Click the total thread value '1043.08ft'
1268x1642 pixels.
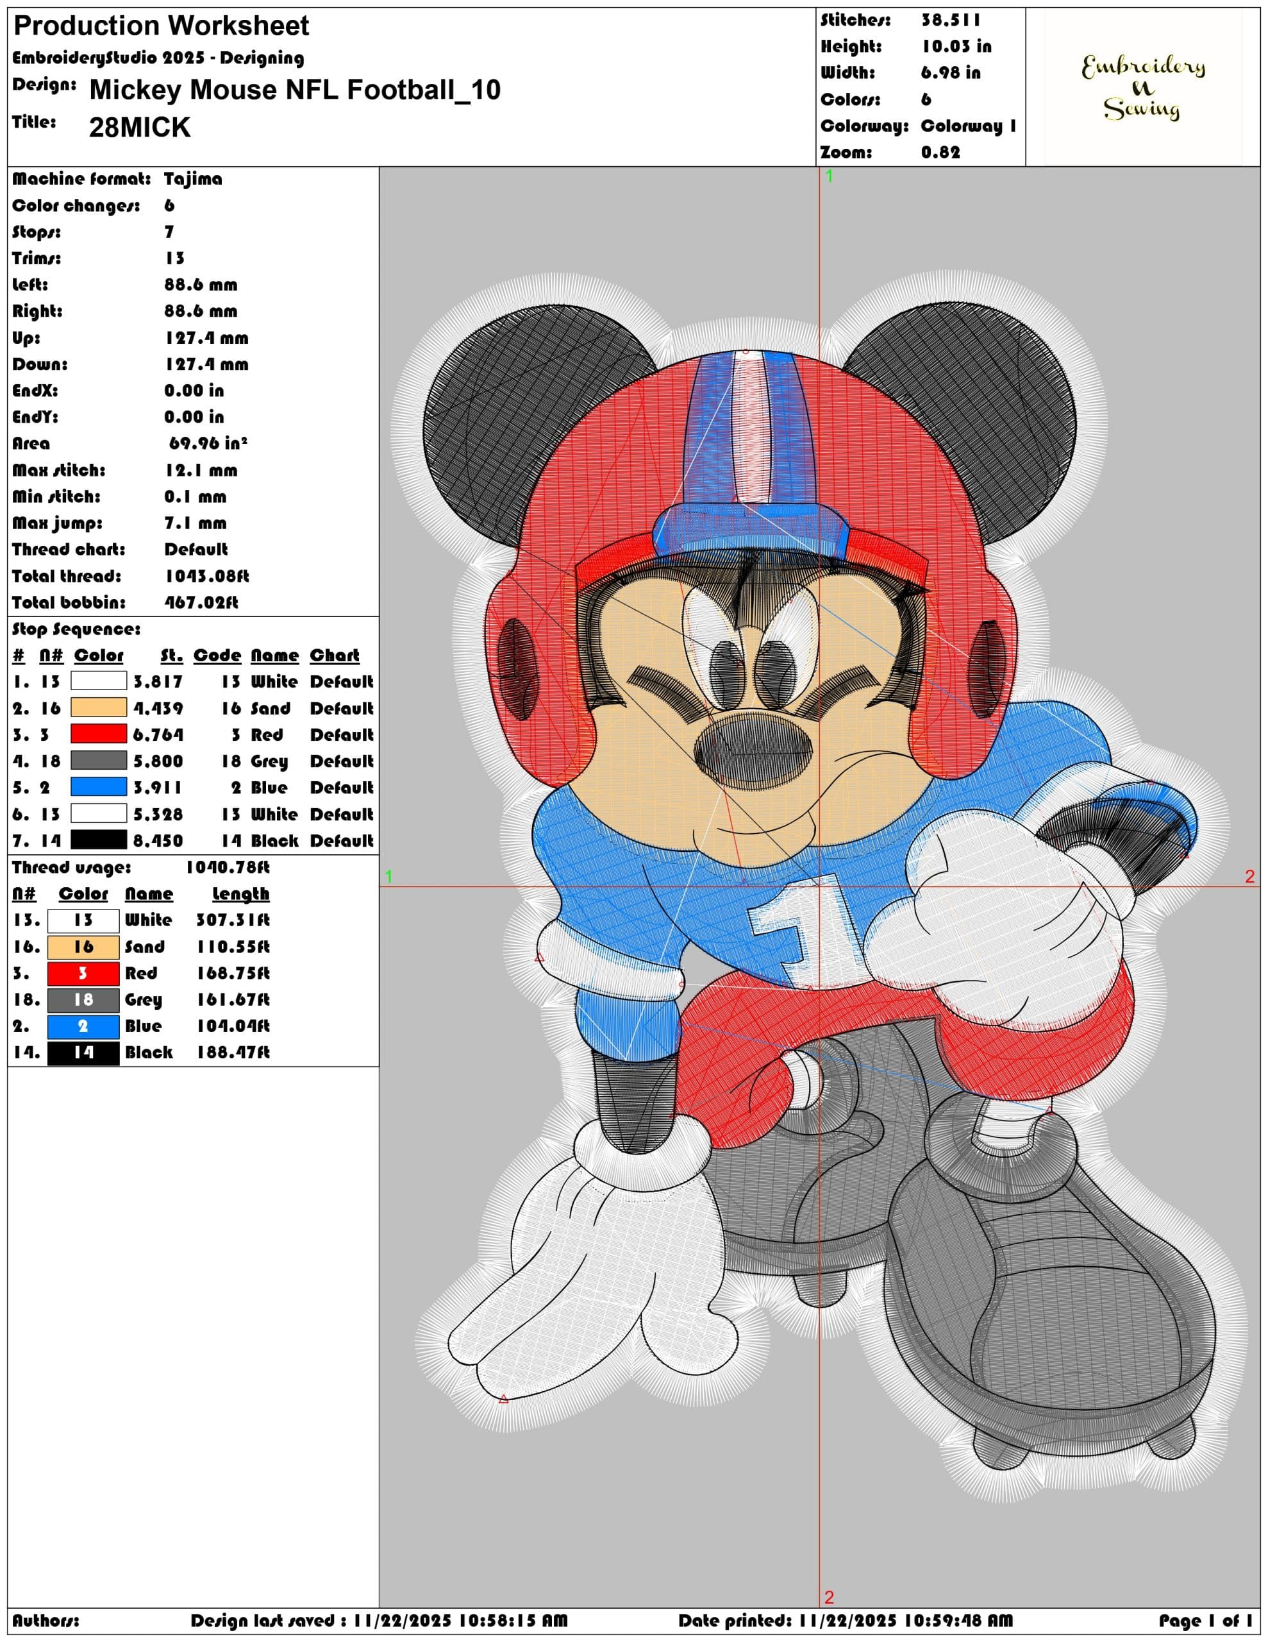coord(208,577)
